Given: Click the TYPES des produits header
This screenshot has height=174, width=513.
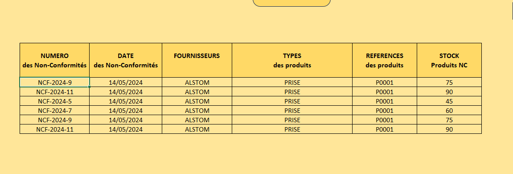Looking at the screenshot, I should [x=292, y=60].
